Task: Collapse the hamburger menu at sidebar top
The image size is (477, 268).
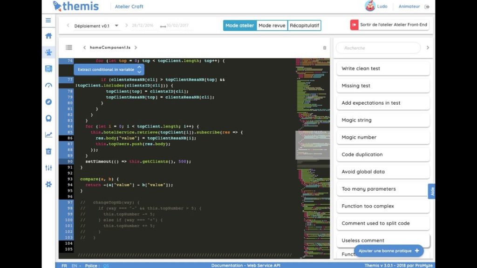Action: (x=48, y=20)
